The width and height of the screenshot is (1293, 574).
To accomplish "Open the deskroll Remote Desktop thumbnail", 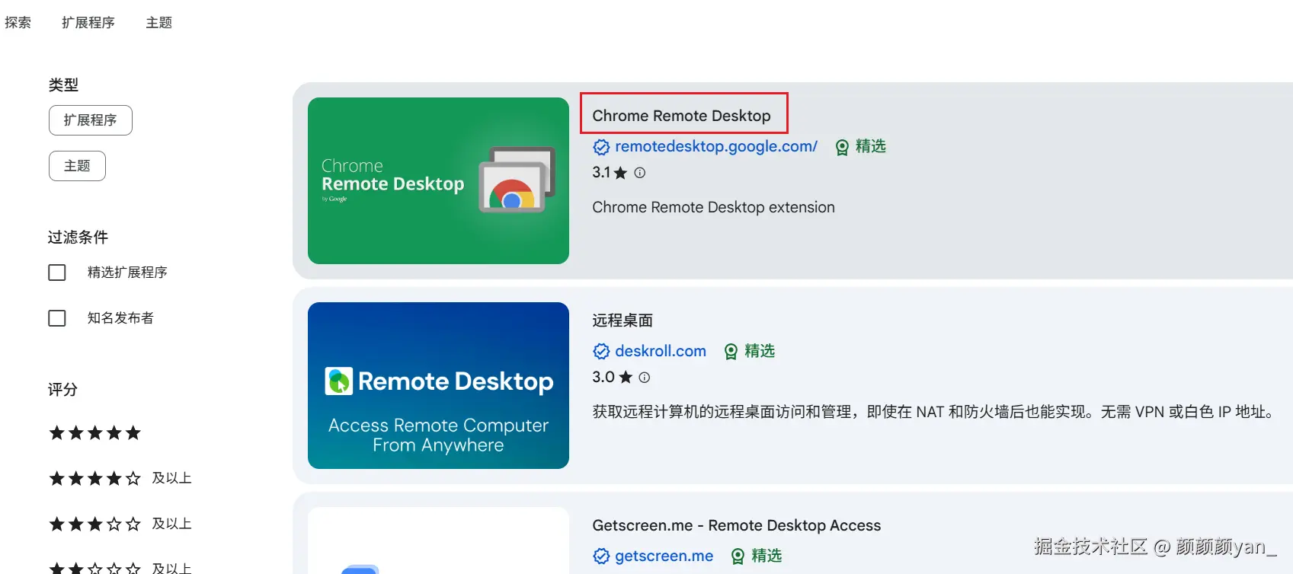I will [x=438, y=385].
